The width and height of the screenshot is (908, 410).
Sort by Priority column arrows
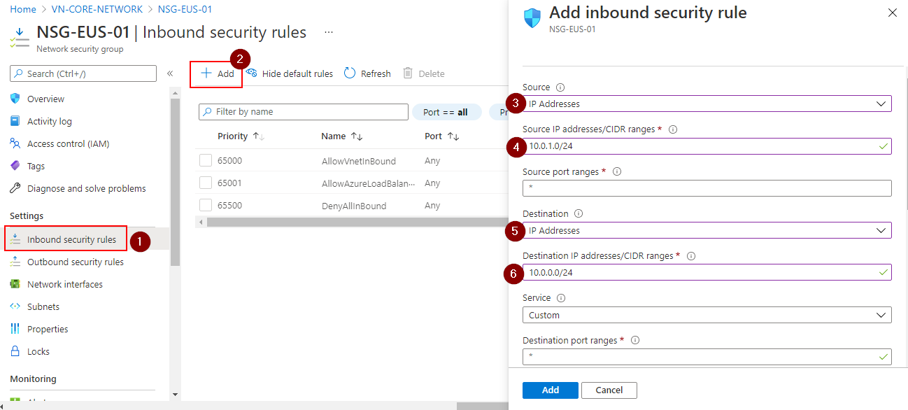[x=258, y=136]
